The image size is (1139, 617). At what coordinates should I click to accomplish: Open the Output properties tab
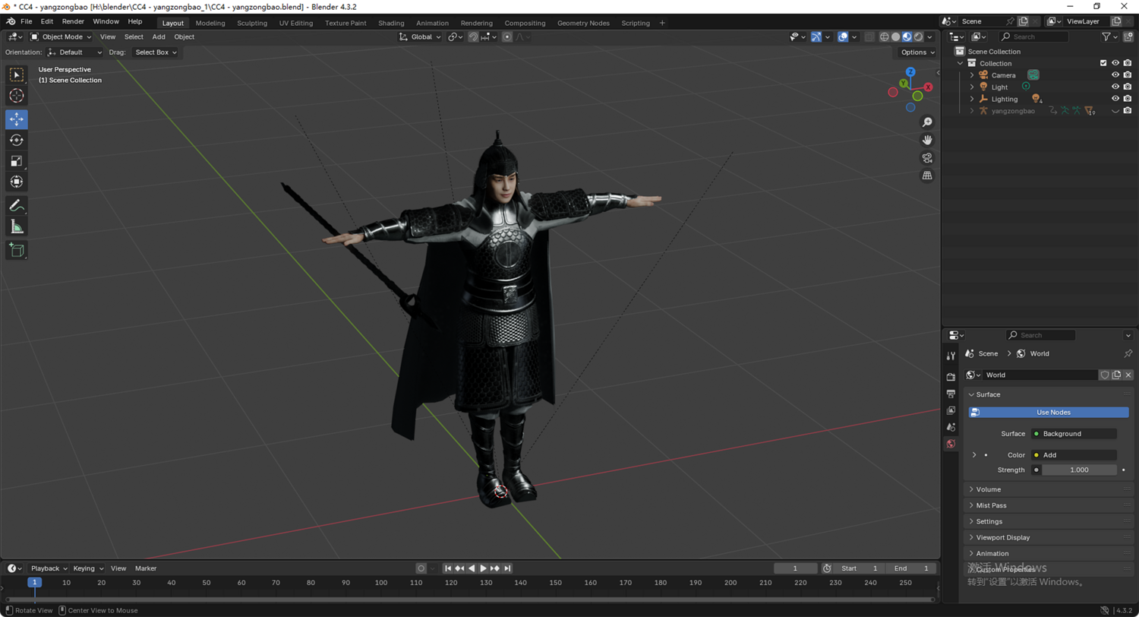pyautogui.click(x=951, y=394)
